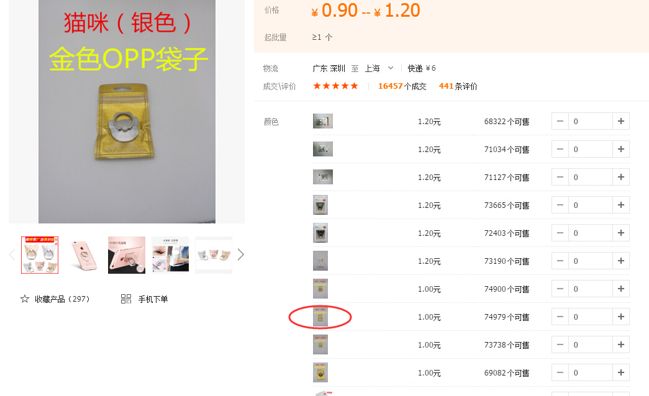This screenshot has width=649, height=396.
Task: Click the quantity field for 73738-stock row
Action: click(x=590, y=344)
